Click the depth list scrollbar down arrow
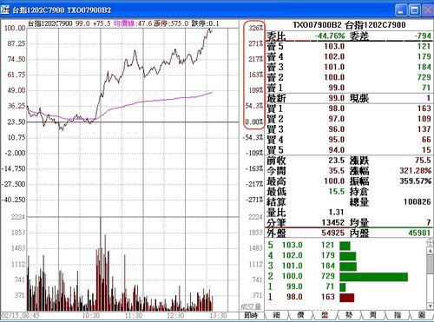Image resolution: width=434 pixels, height=322 pixels. click(x=430, y=306)
